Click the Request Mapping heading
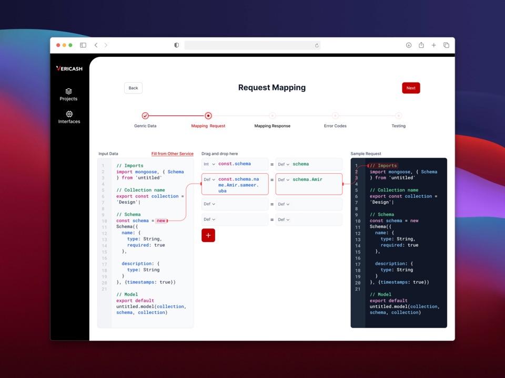Viewport: 505px width, 378px height. [272, 88]
